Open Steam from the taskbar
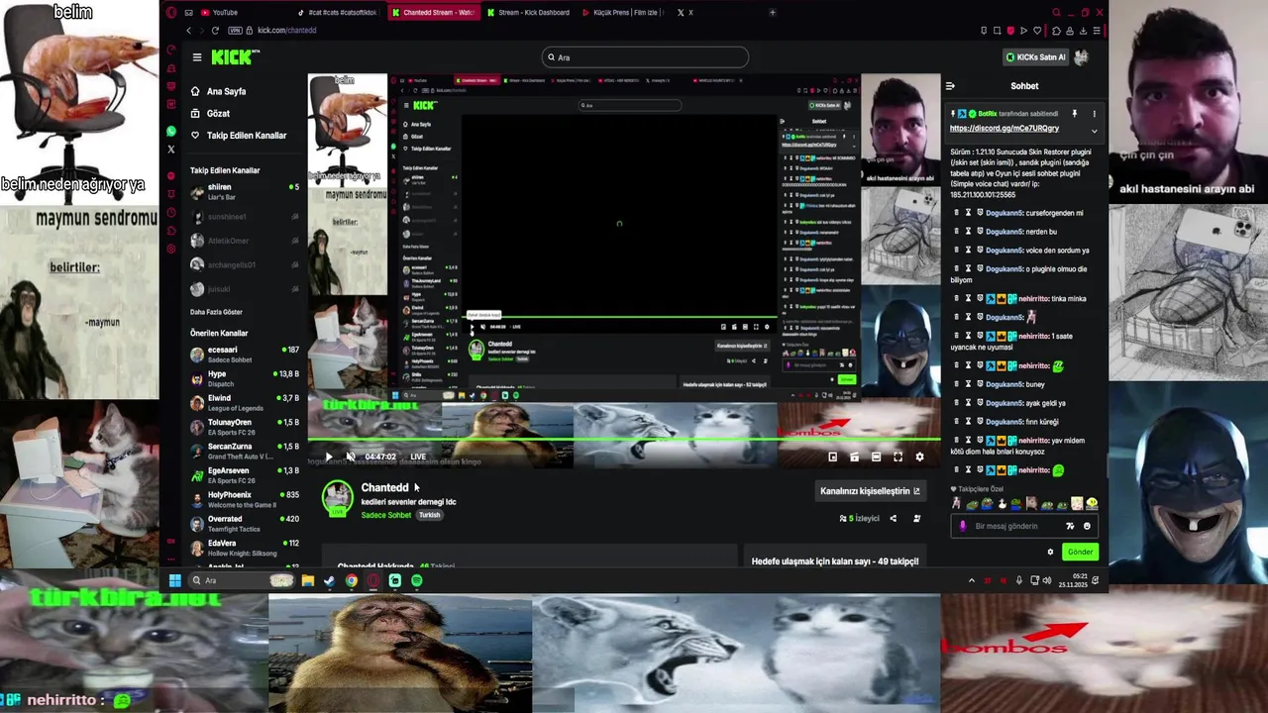The width and height of the screenshot is (1268, 713). (x=329, y=580)
